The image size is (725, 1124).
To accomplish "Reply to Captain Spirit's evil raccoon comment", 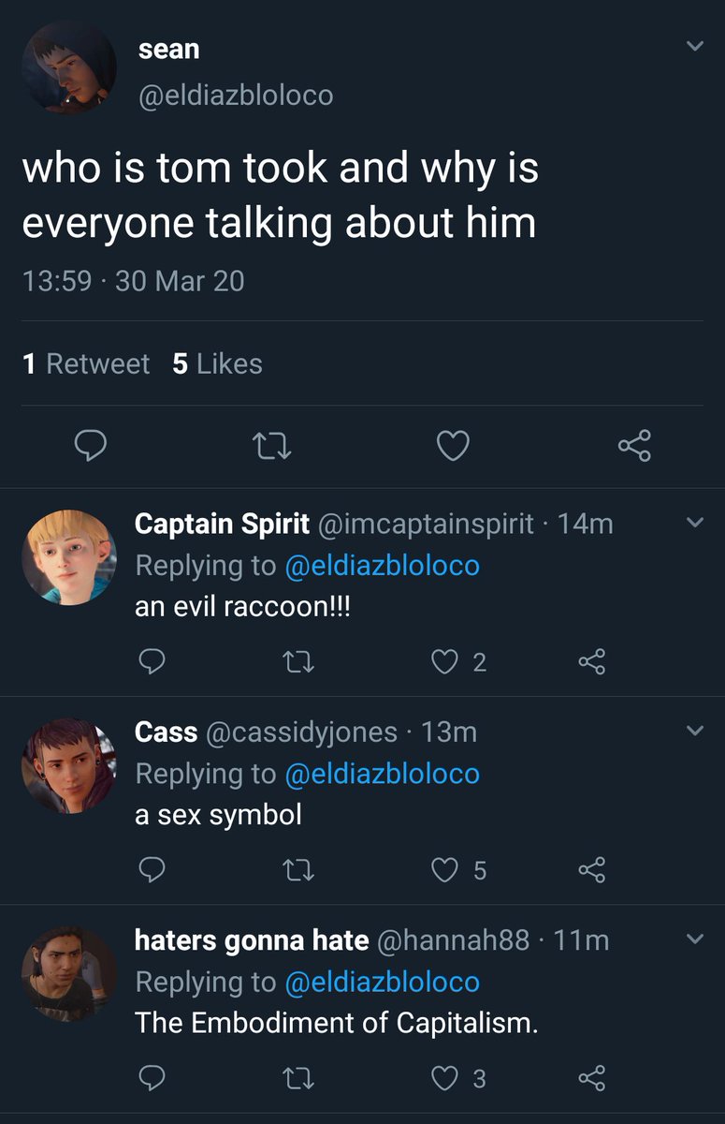I will pyautogui.click(x=152, y=662).
